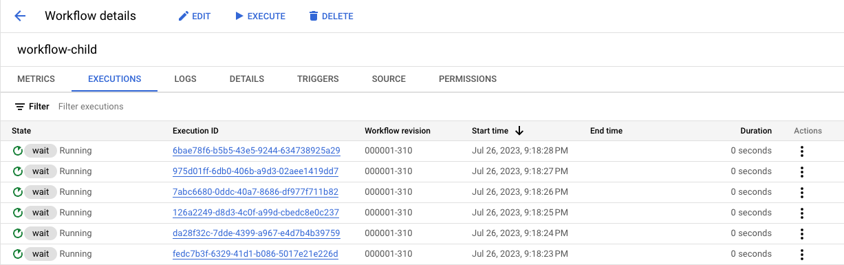Screen dimensions: 844x265
Task: Open execution da28f32c-7dde-4399-a967-e4d7b4b39759
Action: tap(256, 233)
